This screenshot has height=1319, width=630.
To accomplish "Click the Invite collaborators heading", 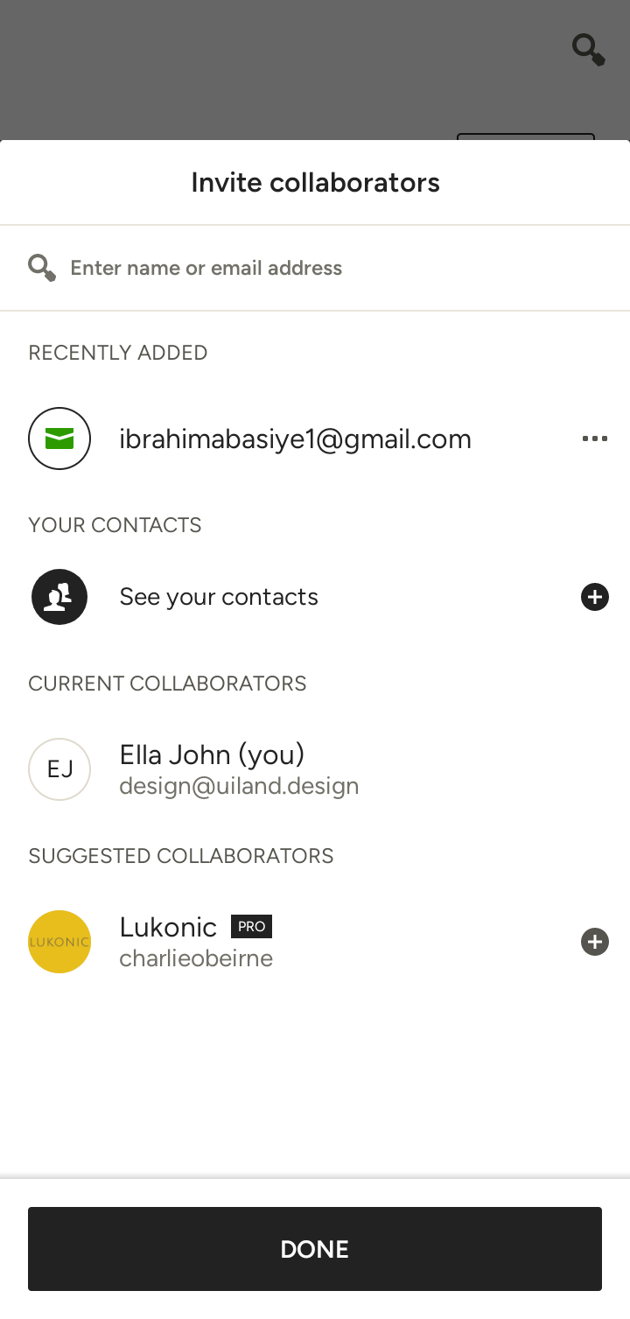I will tap(315, 182).
